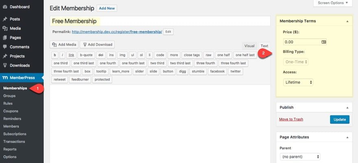
Task: Open the Parent page dropdown
Action: tap(300, 157)
